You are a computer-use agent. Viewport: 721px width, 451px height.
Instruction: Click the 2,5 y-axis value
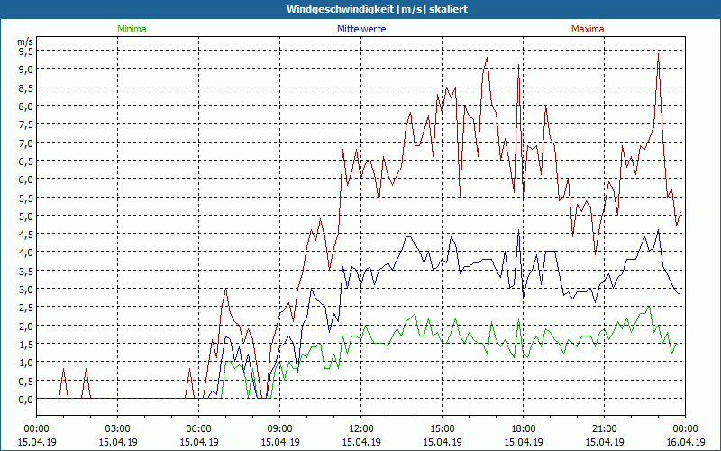pos(26,308)
